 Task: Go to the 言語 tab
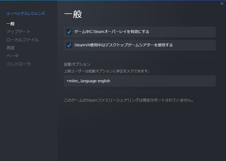point(10,48)
